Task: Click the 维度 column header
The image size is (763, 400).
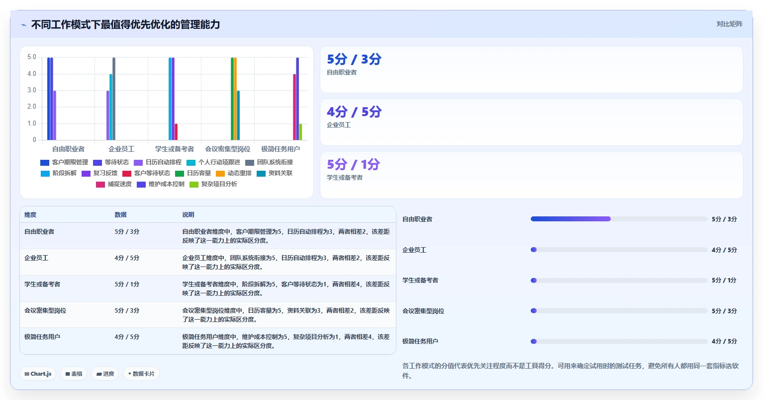Action: (30, 215)
